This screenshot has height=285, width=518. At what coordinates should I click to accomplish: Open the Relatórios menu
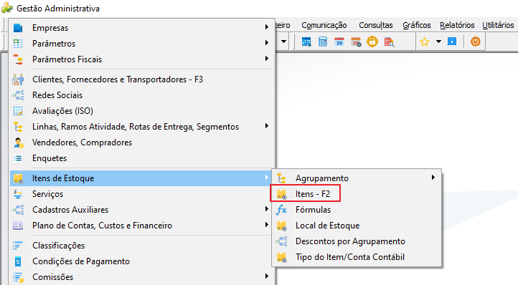click(457, 25)
